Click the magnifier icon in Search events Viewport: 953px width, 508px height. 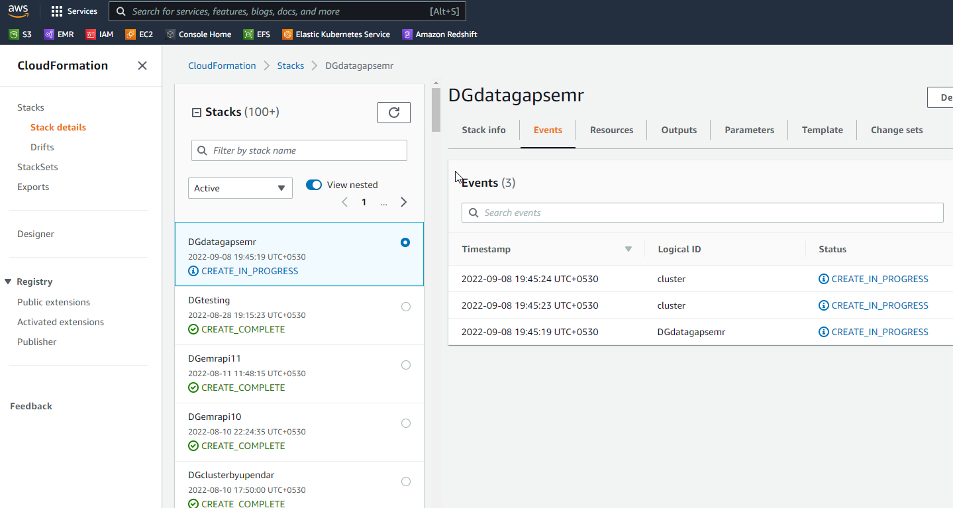pos(474,213)
